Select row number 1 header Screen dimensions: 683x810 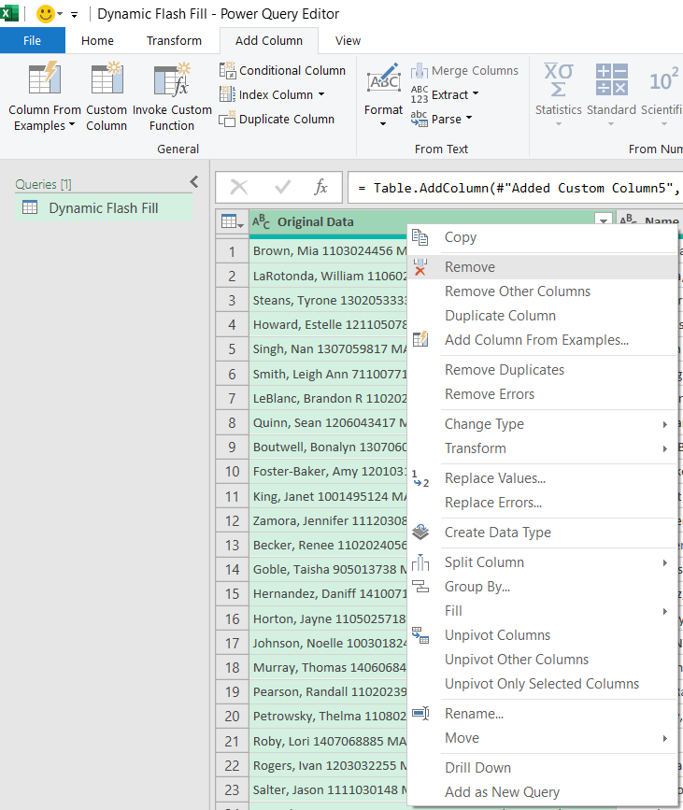[232, 251]
